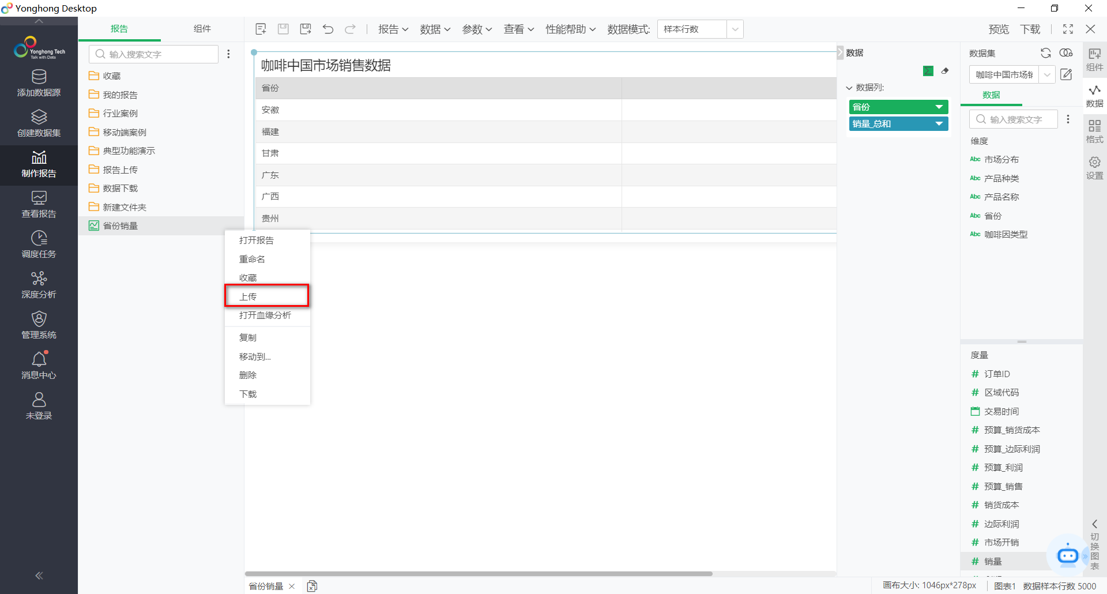Click the undo arrow in the toolbar
The width and height of the screenshot is (1107, 594).
(328, 29)
